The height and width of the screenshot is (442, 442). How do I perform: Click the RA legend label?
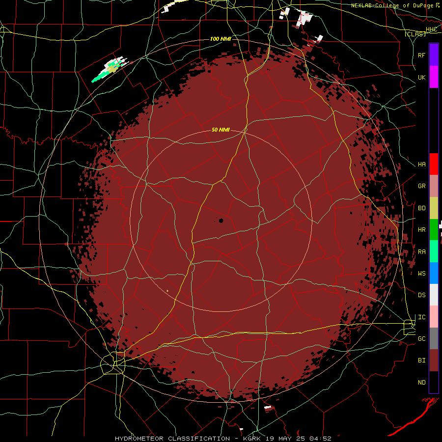click(422, 252)
